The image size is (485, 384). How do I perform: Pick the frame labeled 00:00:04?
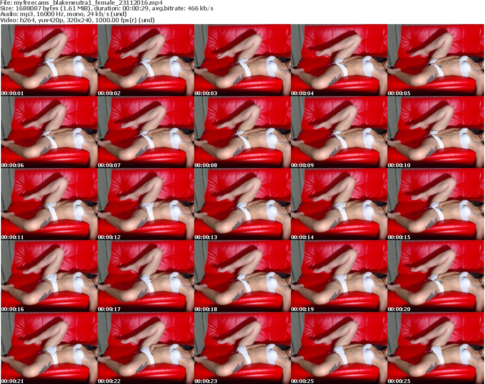click(339, 60)
